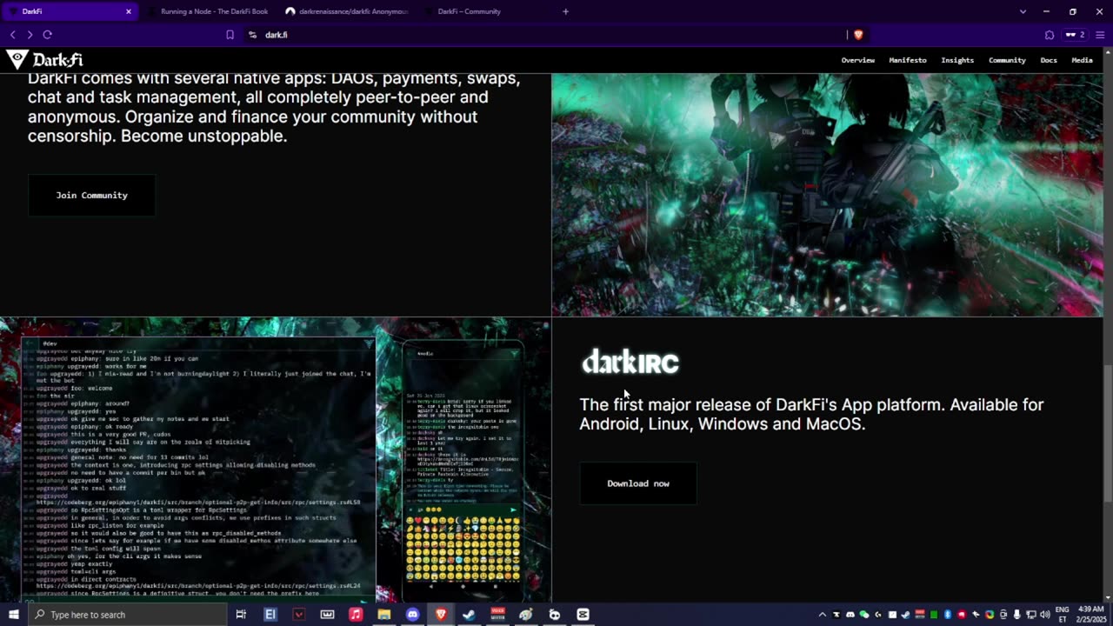Switch to darkrenaissance/darkfi Anonymous tab
The height and width of the screenshot is (626, 1113).
point(347,11)
